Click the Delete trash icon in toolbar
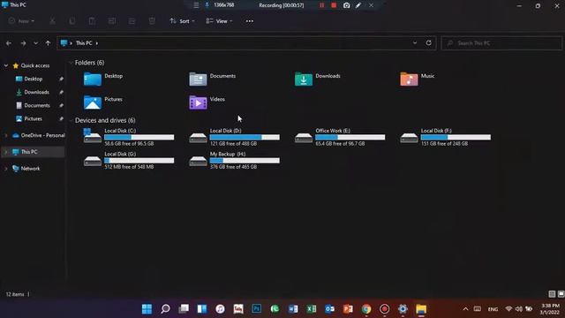 coord(152,21)
